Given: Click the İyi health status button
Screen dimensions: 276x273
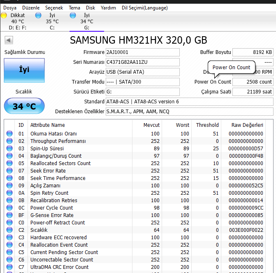Looking at the screenshot, I should click(24, 70).
